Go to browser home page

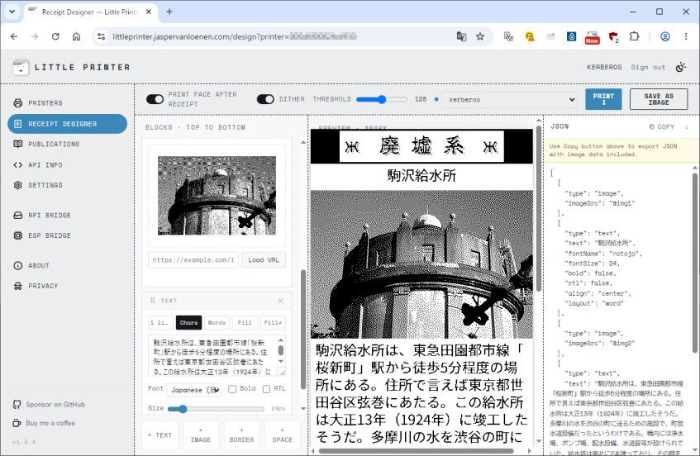pyautogui.click(x=76, y=36)
